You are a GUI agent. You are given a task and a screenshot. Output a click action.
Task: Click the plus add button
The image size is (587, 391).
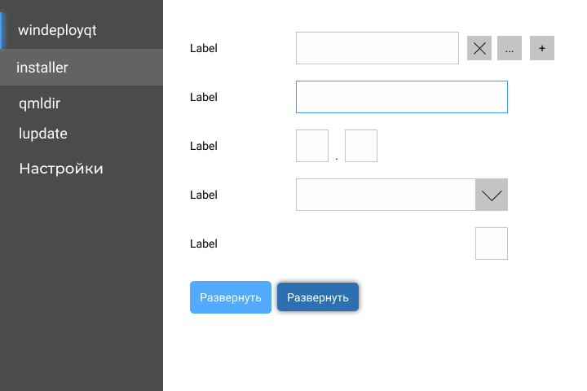(x=542, y=48)
